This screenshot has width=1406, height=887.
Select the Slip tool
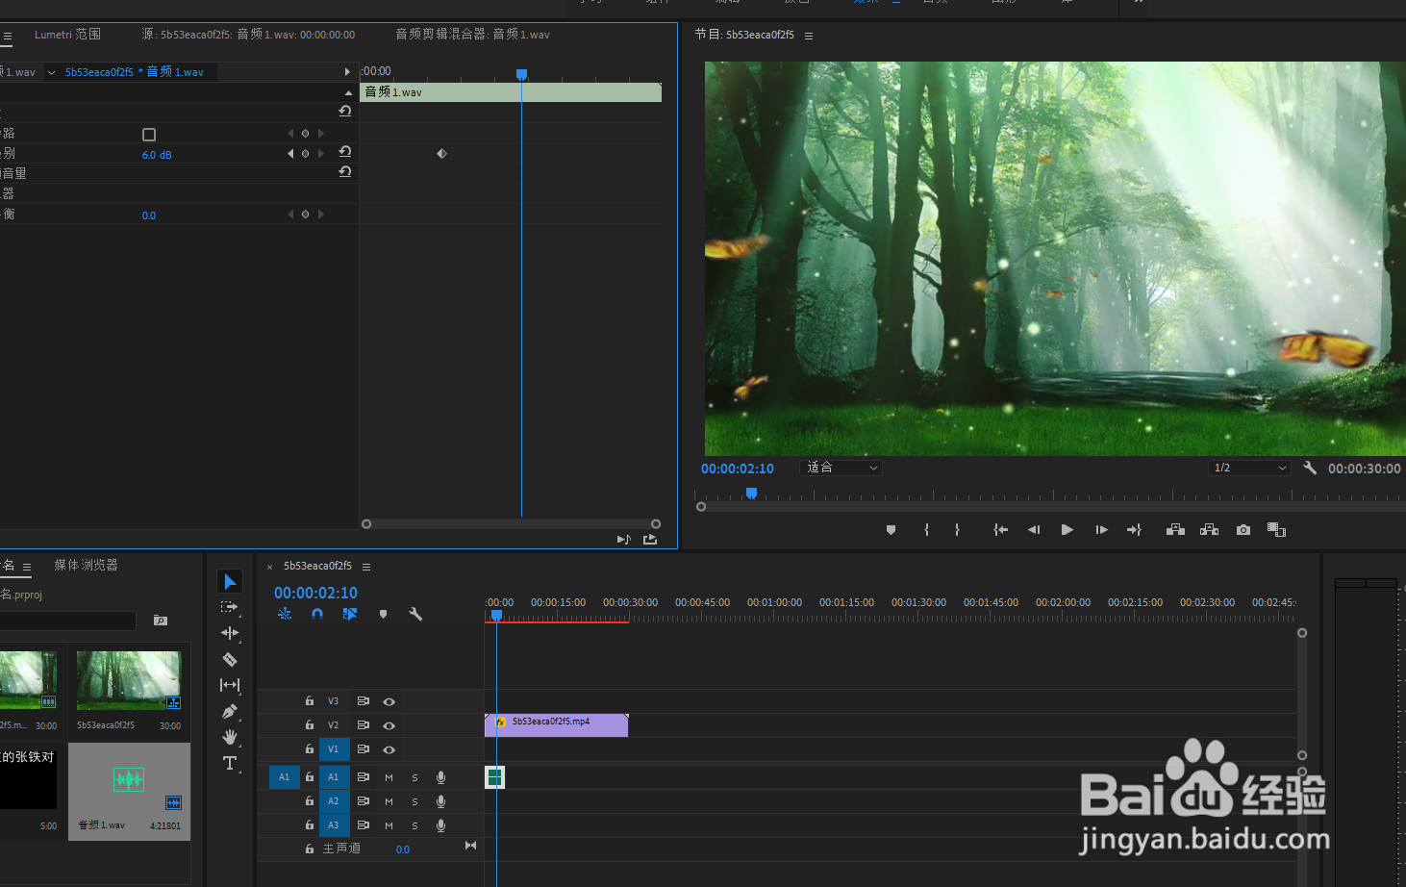tap(230, 685)
